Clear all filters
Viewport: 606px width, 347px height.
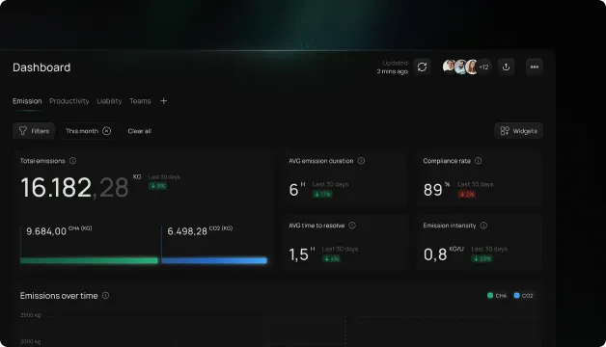pos(140,131)
